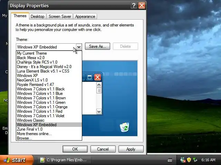
Task: Click the network users tray icon
Action: pos(183,160)
